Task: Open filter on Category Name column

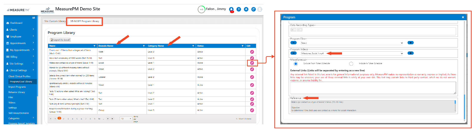Action: pos(193,46)
